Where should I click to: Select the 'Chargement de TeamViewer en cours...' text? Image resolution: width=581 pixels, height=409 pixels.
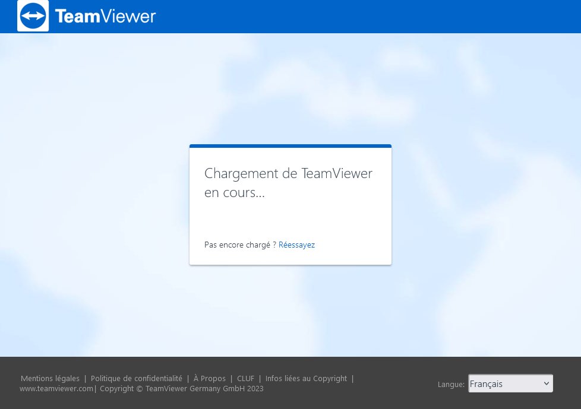288,183
